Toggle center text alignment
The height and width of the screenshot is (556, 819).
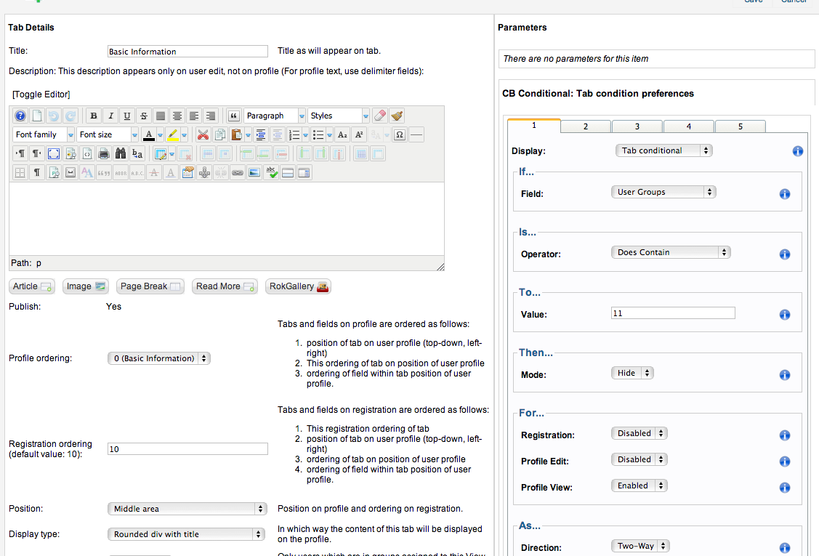[177, 116]
